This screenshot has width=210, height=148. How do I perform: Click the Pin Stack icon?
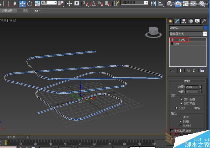pyautogui.click(x=172, y=70)
